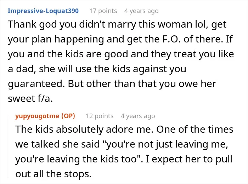Screen dimensions: 248x184
Task: Click the line starting "a dad, she will"
Action: (x=97, y=69)
